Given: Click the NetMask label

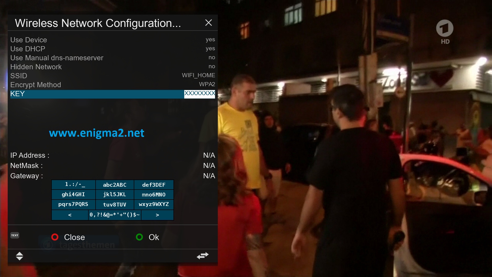Looking at the screenshot, I should click(26, 165).
